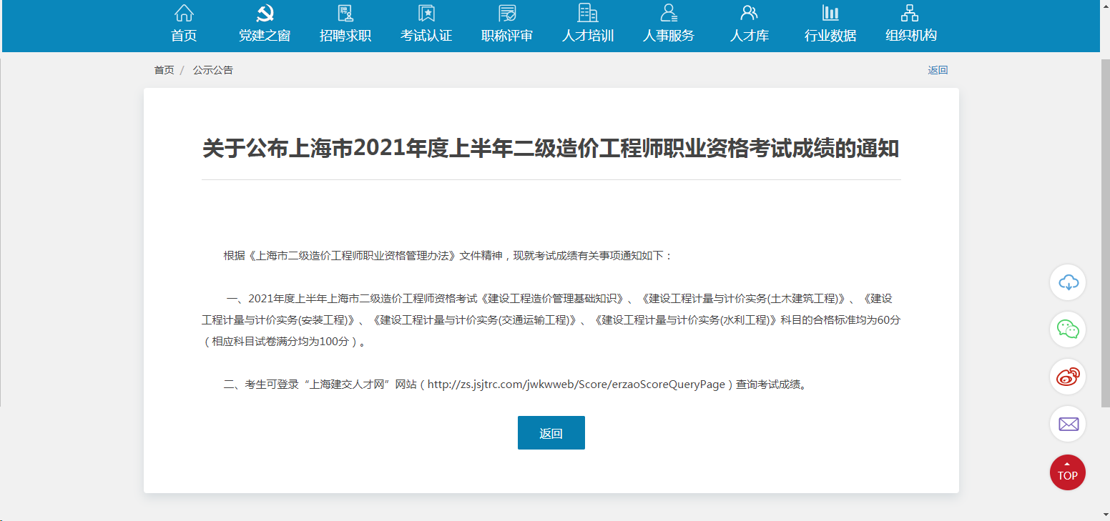Click the red TOP back-to-top button

tap(1067, 472)
